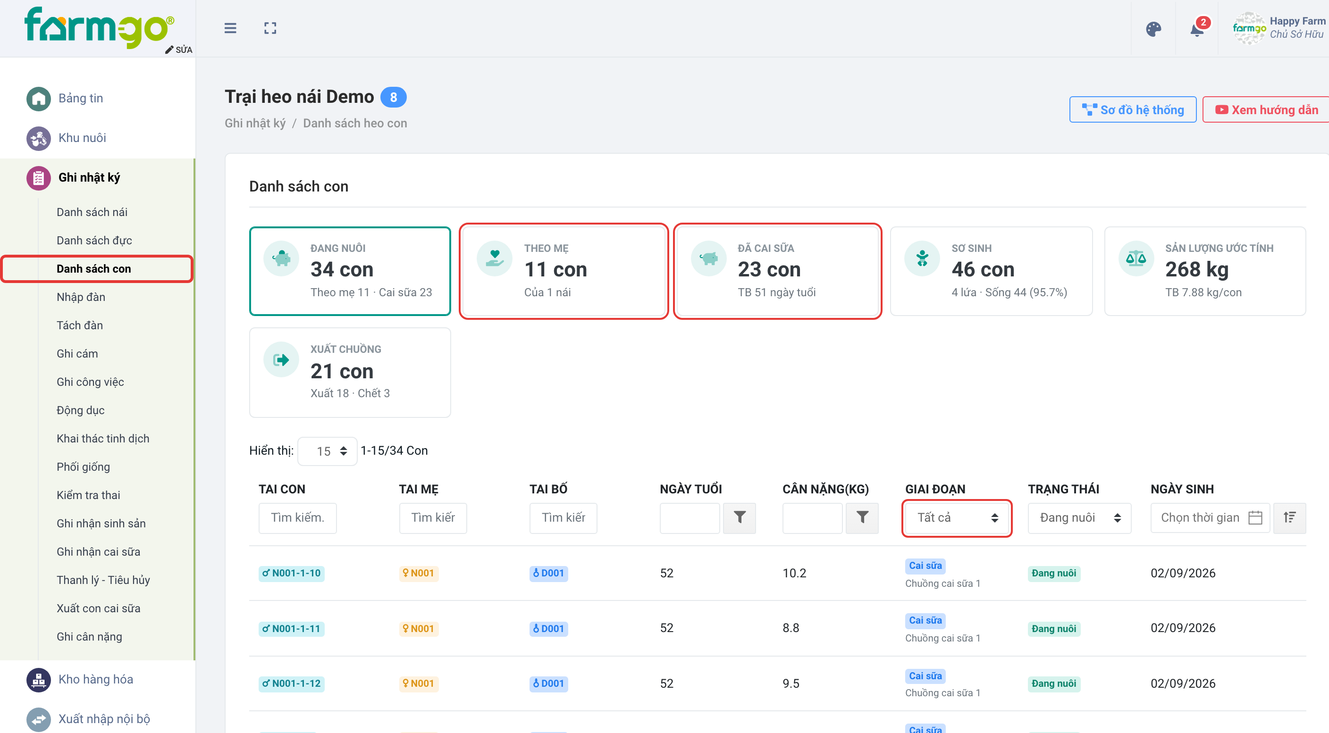Select the Đang nuôi 34 con card
This screenshot has height=733, width=1329.
(350, 271)
